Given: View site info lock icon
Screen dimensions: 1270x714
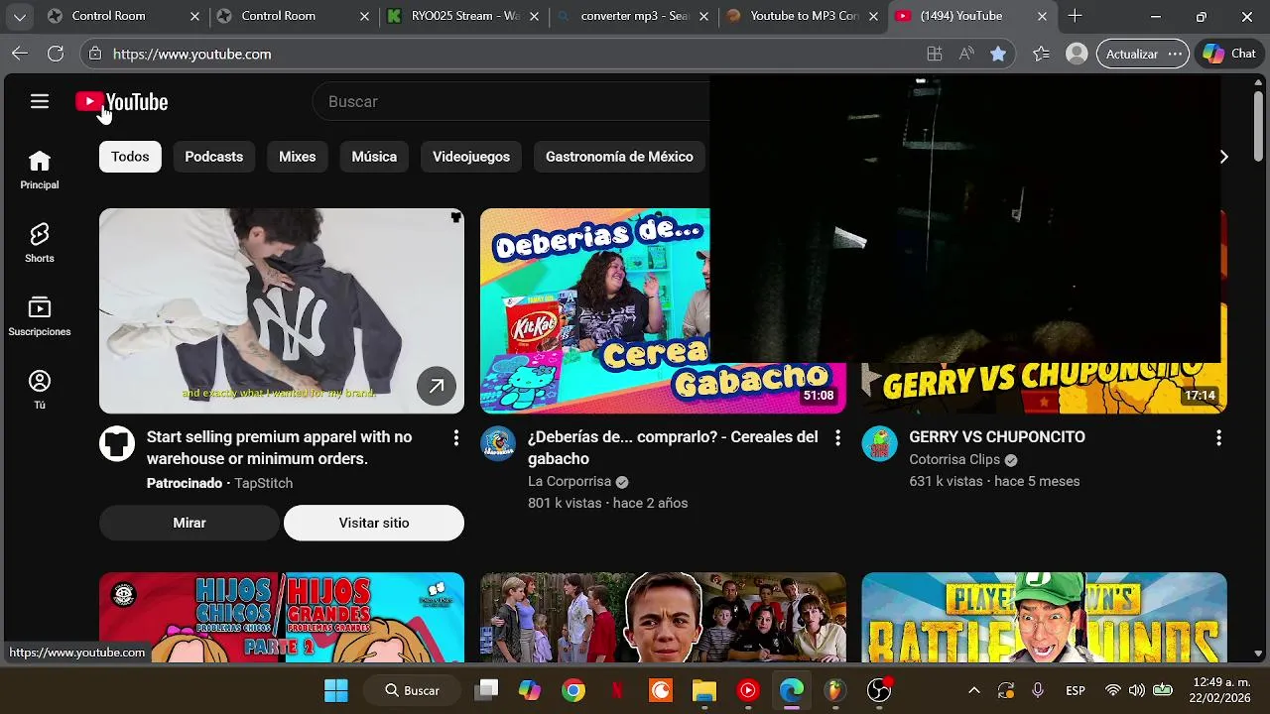Looking at the screenshot, I should click(x=94, y=54).
